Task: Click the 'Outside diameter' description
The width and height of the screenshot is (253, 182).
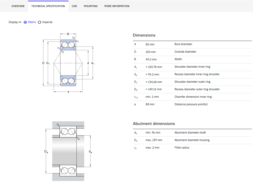Action: point(185,52)
